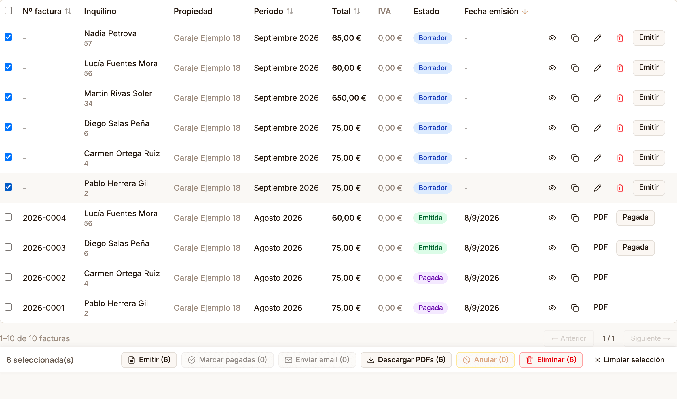The height and width of the screenshot is (399, 677).
Task: Clear selection with Limpiar selección
Action: click(x=629, y=360)
